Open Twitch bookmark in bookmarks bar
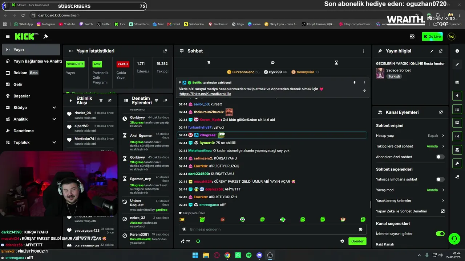Image resolution: width=465 pixels, height=261 pixels. [86, 24]
